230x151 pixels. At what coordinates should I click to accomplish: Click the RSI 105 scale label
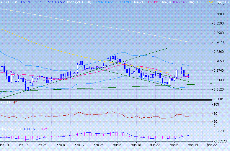click(x=217, y=104)
